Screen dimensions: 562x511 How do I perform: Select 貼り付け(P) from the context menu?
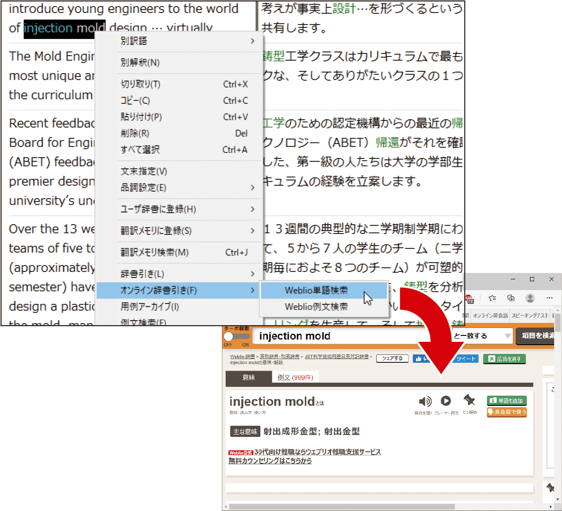pyautogui.click(x=179, y=117)
